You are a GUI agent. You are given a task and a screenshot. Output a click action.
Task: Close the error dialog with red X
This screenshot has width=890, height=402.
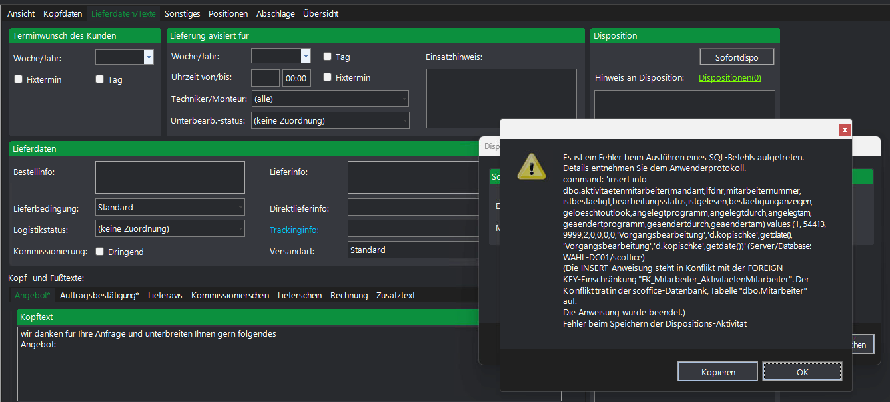(x=845, y=130)
